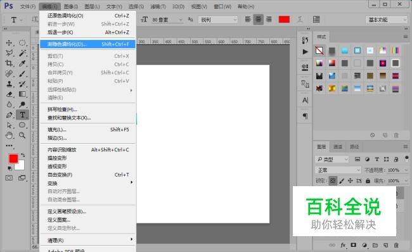Viewport: 412px width, 252px height.
Task: Open the anti-aliasing 锐利 dropdown
Action: [218, 20]
